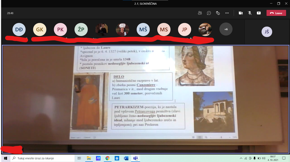Screen dimensions: 290x162
Task: Select participant avatar JP
Action: coord(184,30)
